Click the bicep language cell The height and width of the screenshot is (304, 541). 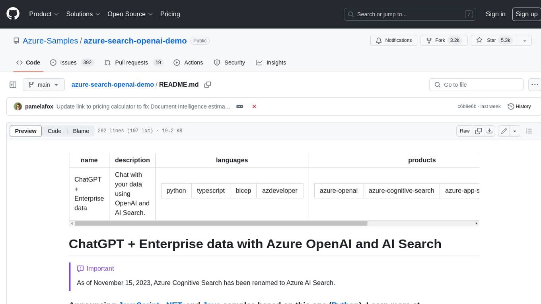tap(243, 191)
